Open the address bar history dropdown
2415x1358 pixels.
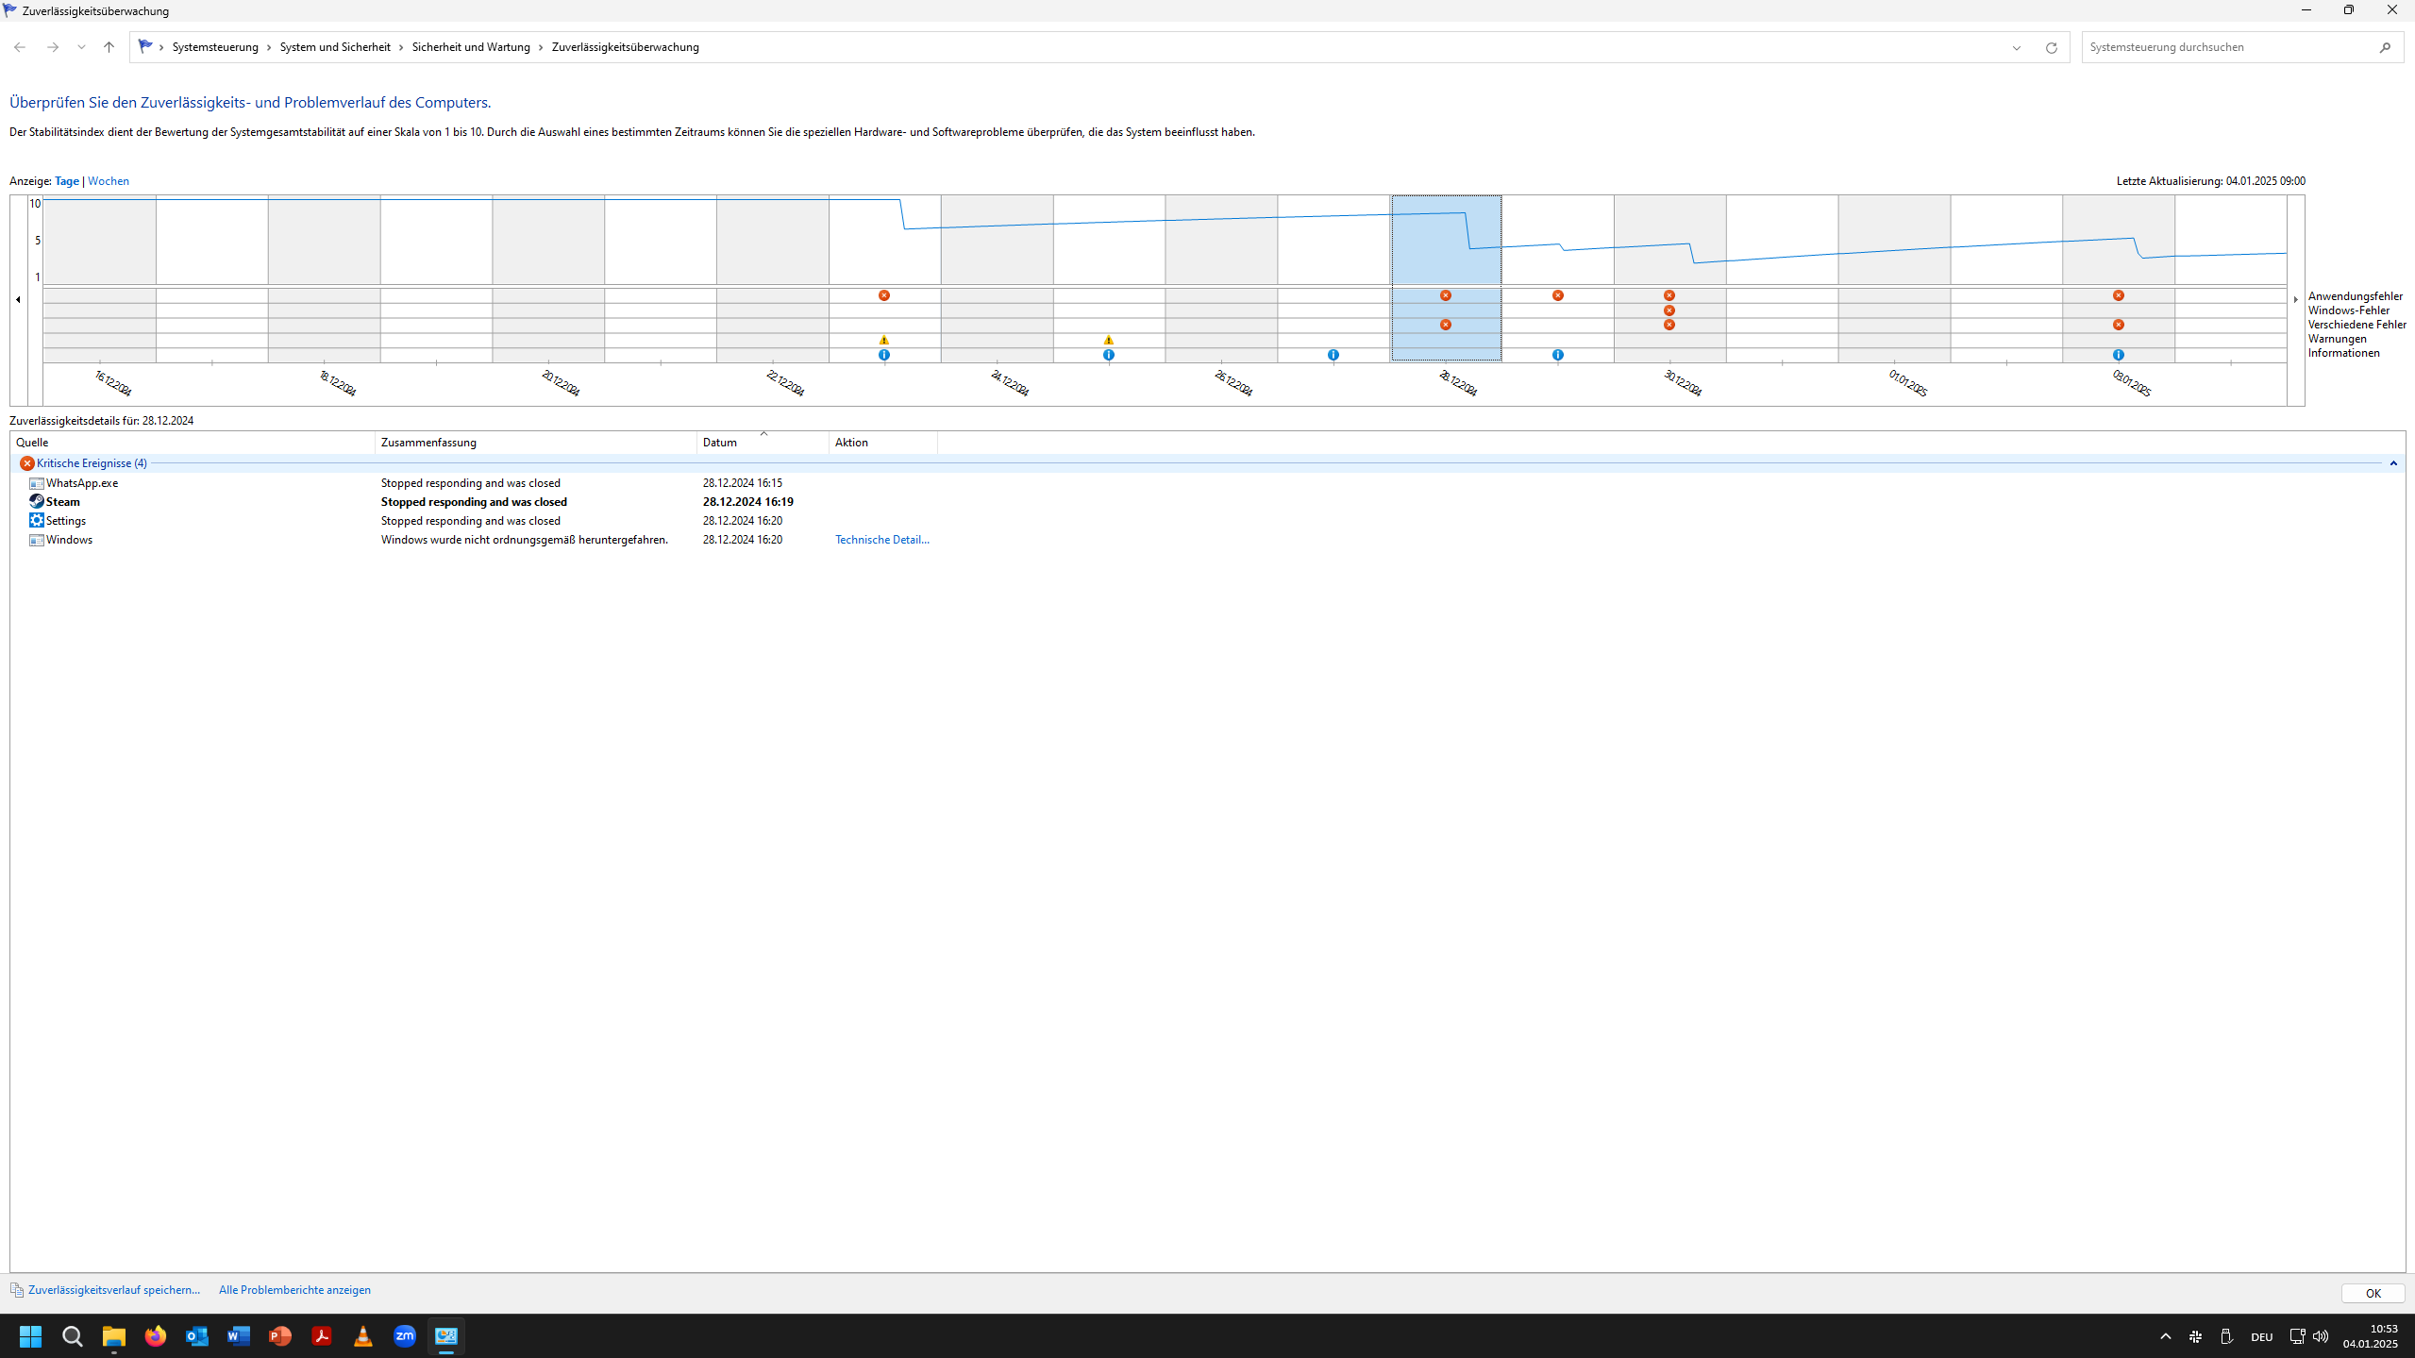click(2016, 46)
